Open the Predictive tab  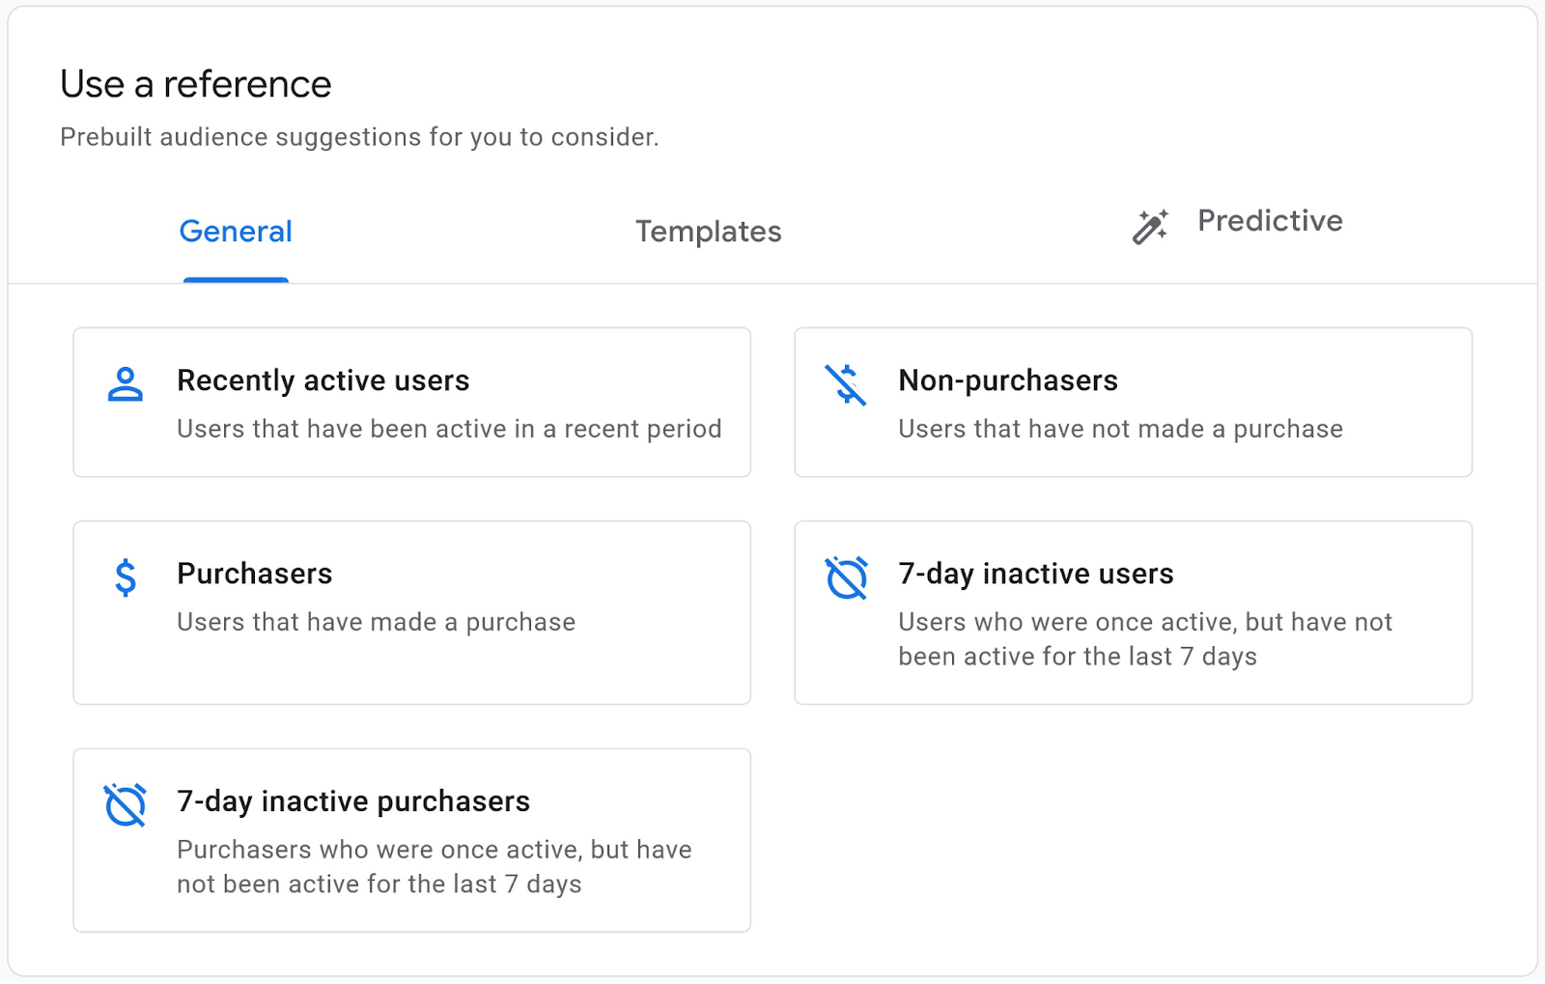click(x=1269, y=221)
